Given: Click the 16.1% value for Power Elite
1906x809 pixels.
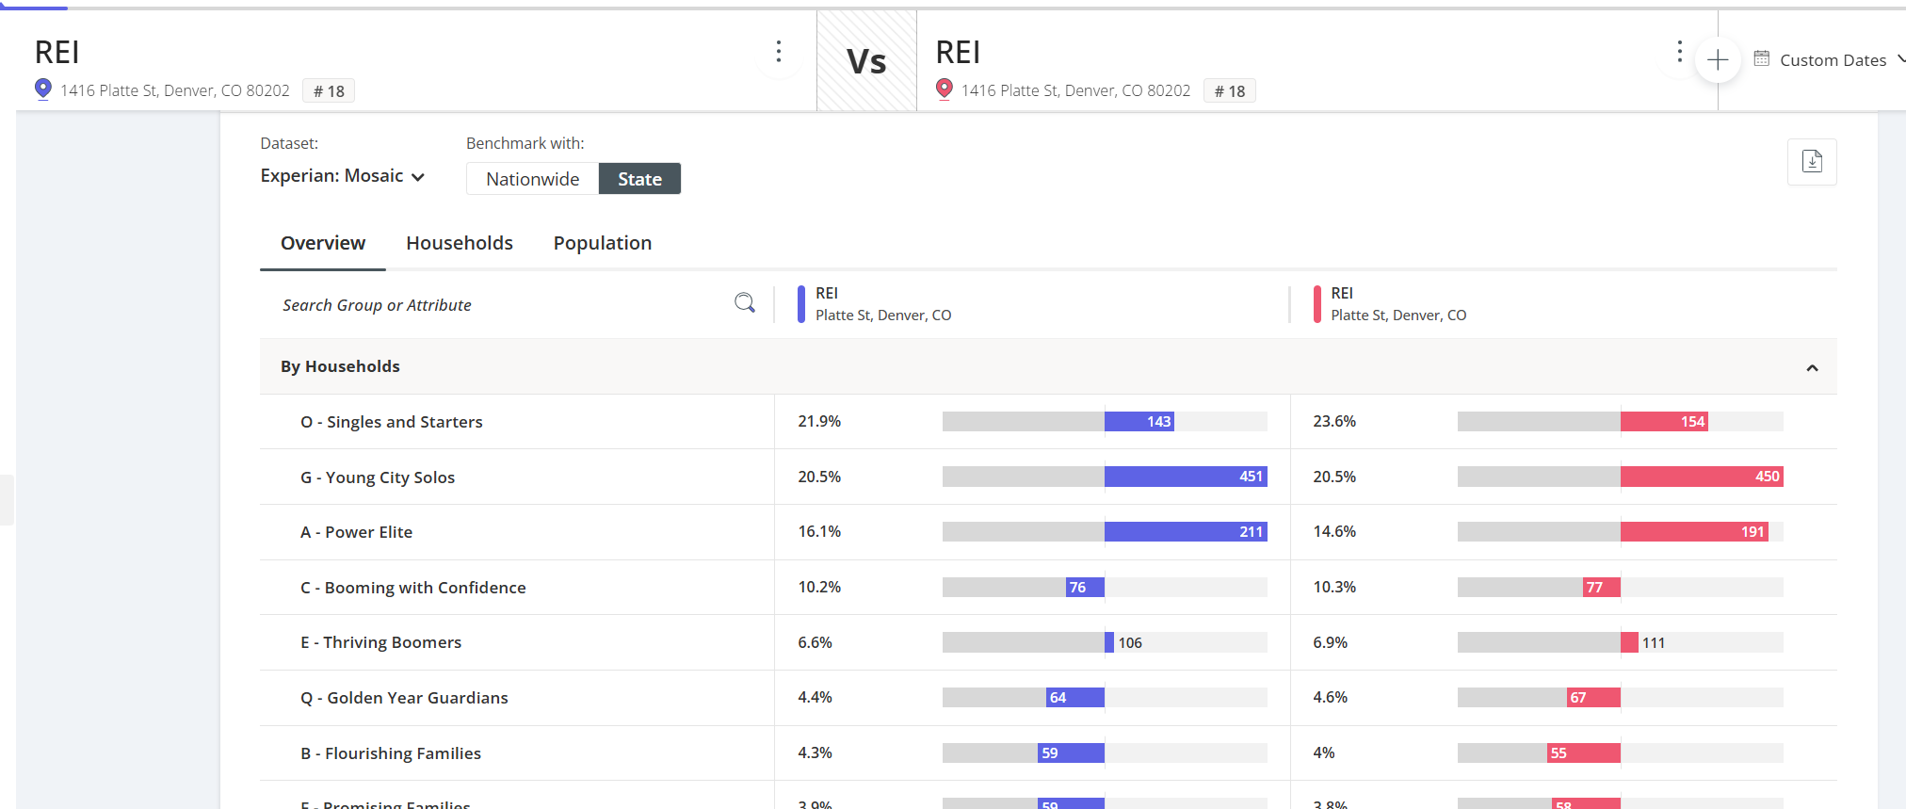Looking at the screenshot, I should [x=819, y=531].
